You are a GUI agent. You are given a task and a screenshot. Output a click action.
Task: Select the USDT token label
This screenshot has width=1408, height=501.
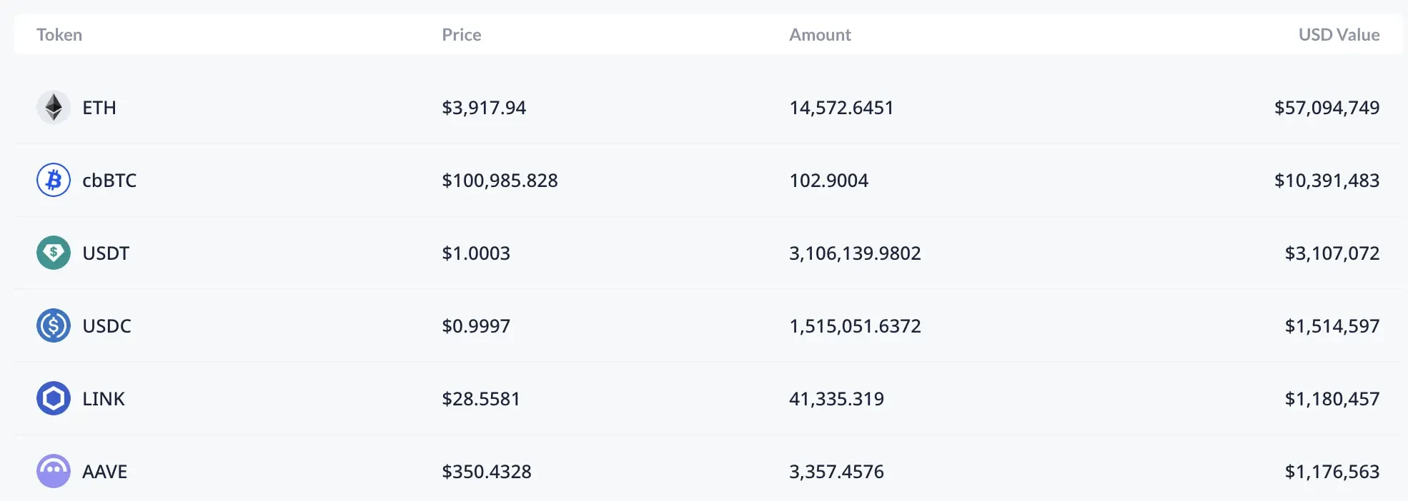pos(106,253)
